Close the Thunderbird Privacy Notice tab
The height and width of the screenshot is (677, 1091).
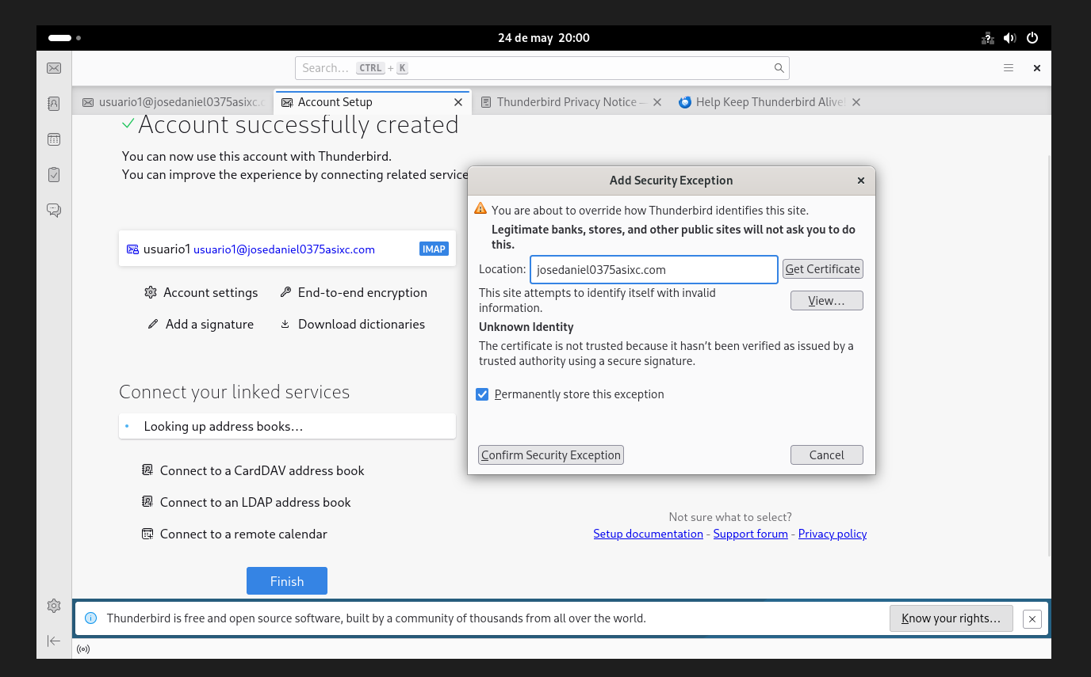(x=657, y=102)
